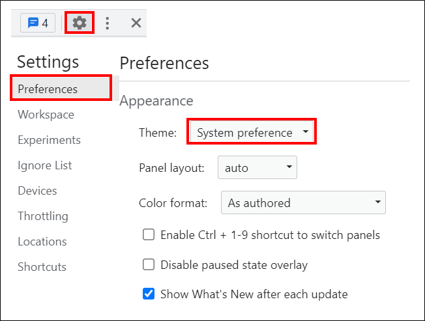Toggle Disable paused state overlay checkbox
Viewport: 425px width, 321px height.
point(149,264)
